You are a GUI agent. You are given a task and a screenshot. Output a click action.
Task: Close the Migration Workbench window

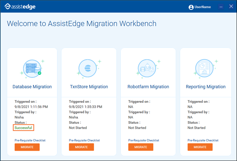tap(231, 6)
